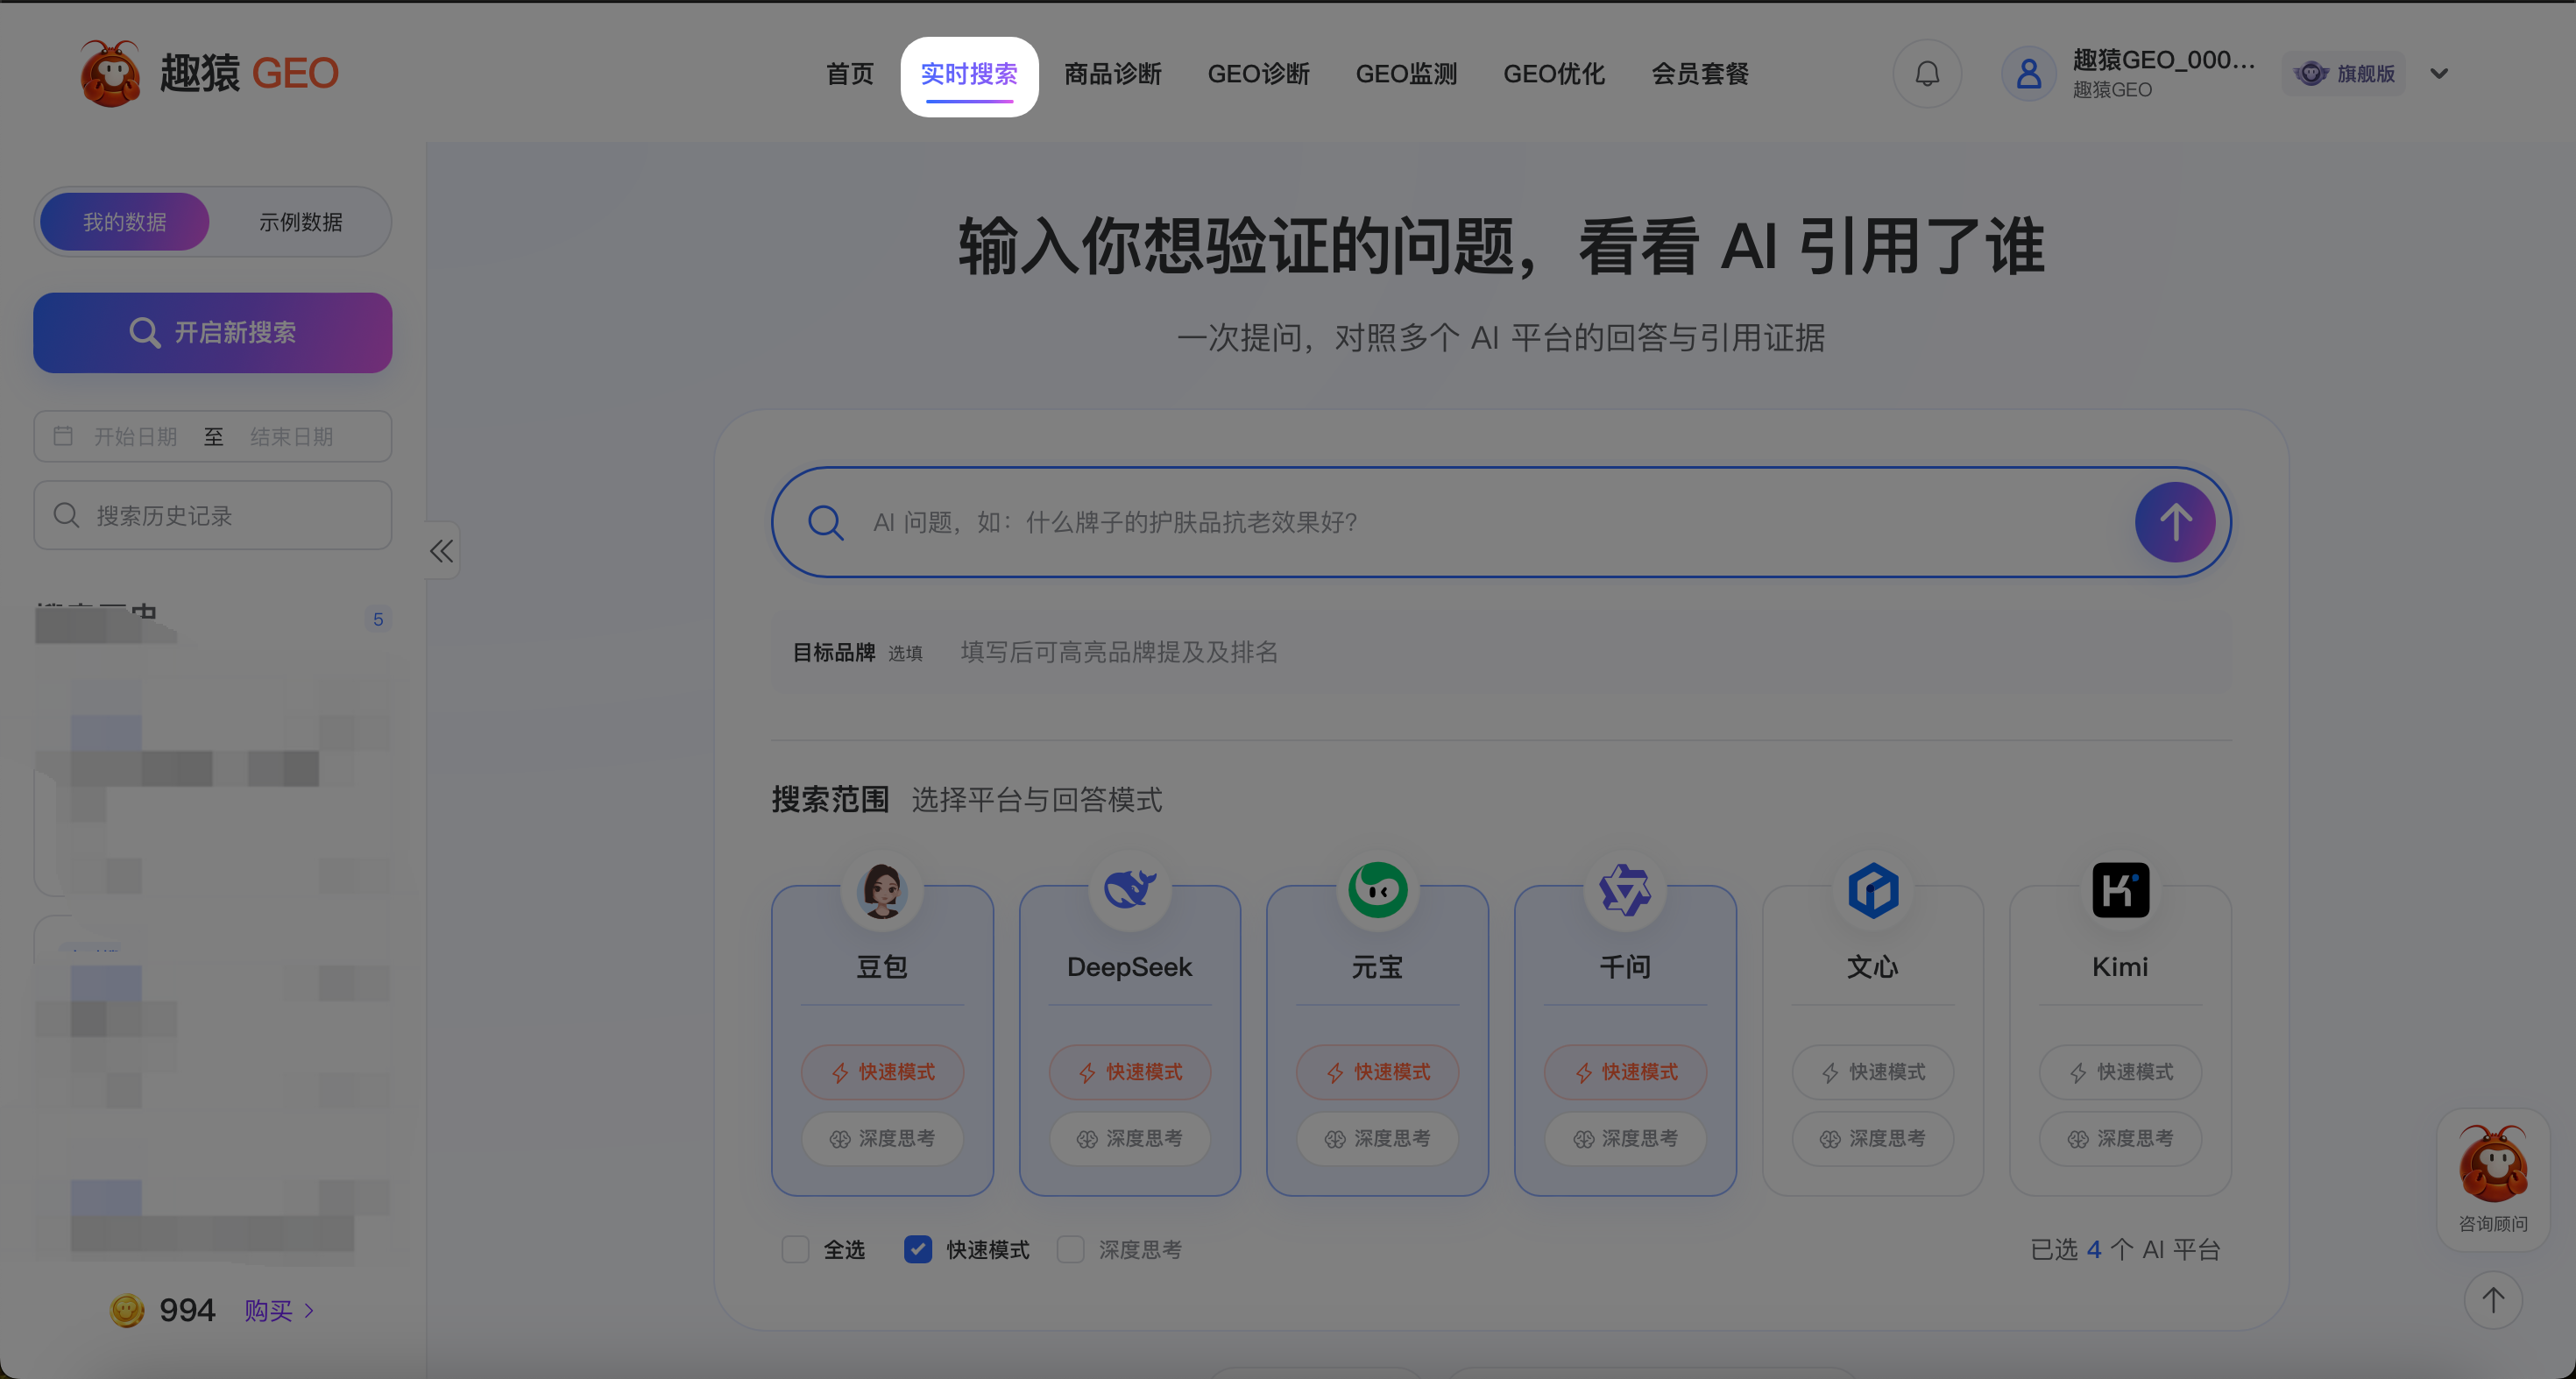This screenshot has width=2576, height=1379.
Task: Select the 文心 platform icon
Action: 1873,890
